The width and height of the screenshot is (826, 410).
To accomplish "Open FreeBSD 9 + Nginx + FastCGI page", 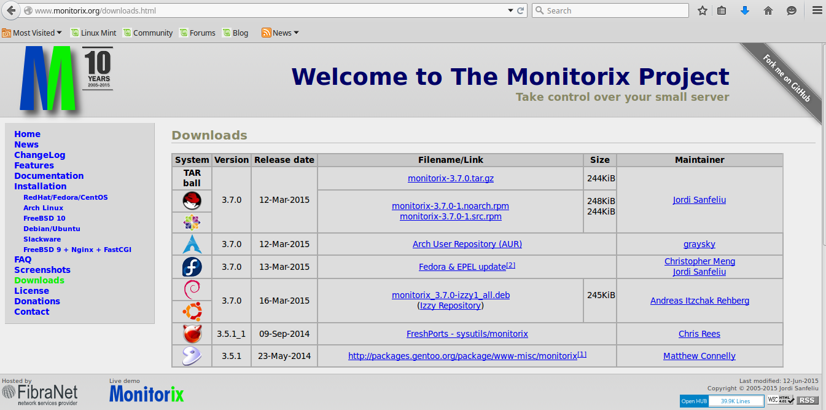I will pyautogui.click(x=77, y=250).
